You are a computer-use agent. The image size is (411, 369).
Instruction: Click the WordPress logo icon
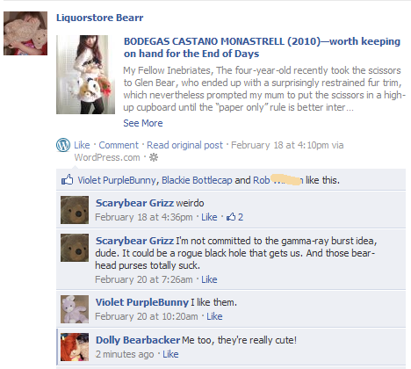click(63, 145)
